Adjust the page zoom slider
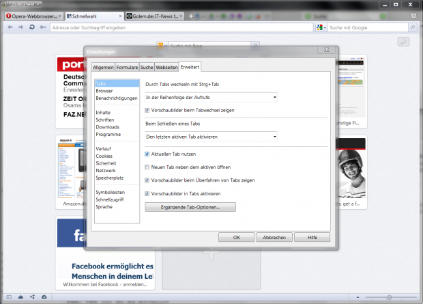This screenshot has width=423, height=304. tap(391, 297)
